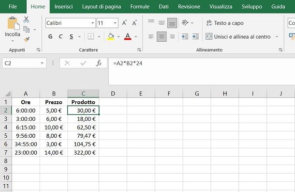Toggle underline S formatting

point(71,36)
